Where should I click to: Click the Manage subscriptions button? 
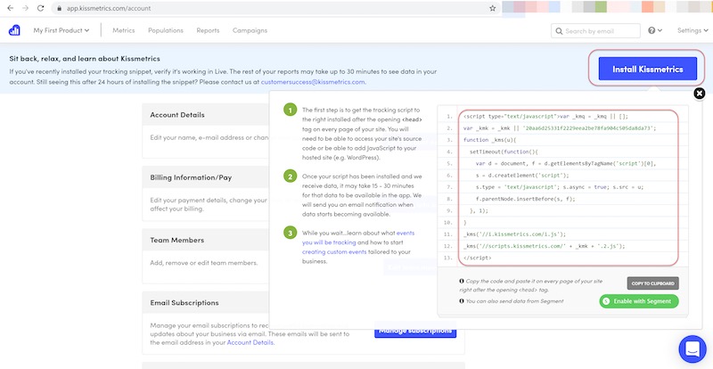pyautogui.click(x=415, y=331)
